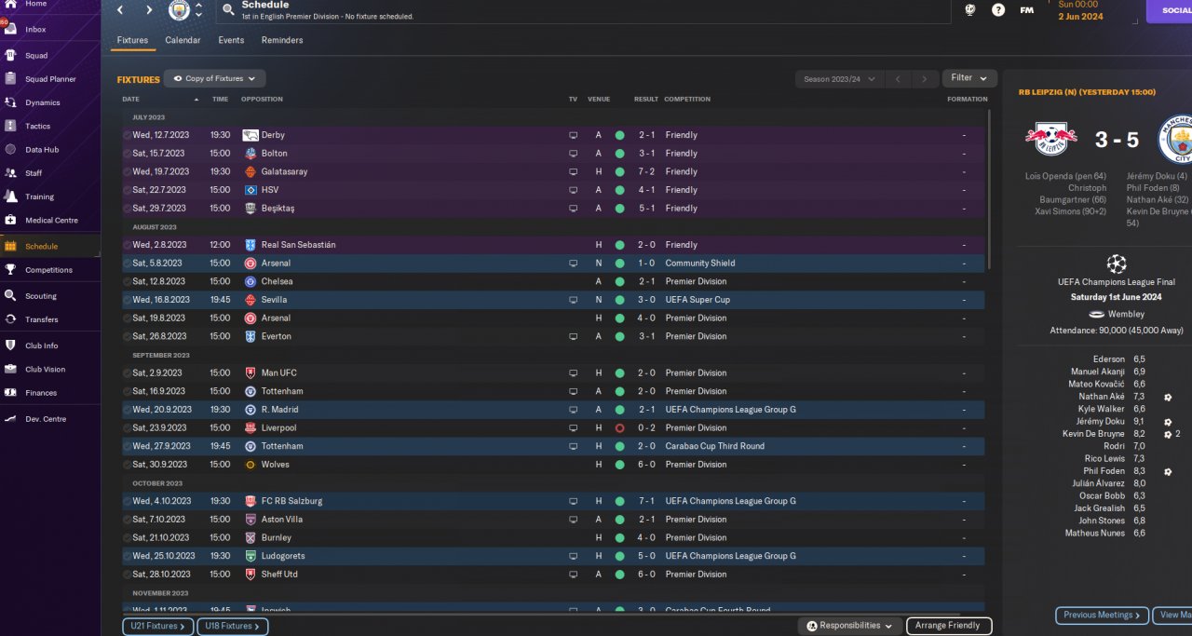Open the Responsibilities dropdown
Viewport: 1192px width, 636px height.
pos(850,626)
